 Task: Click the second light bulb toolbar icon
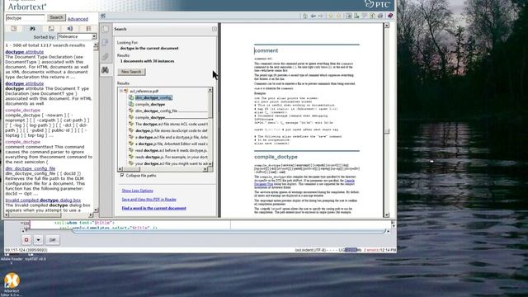[339, 16]
